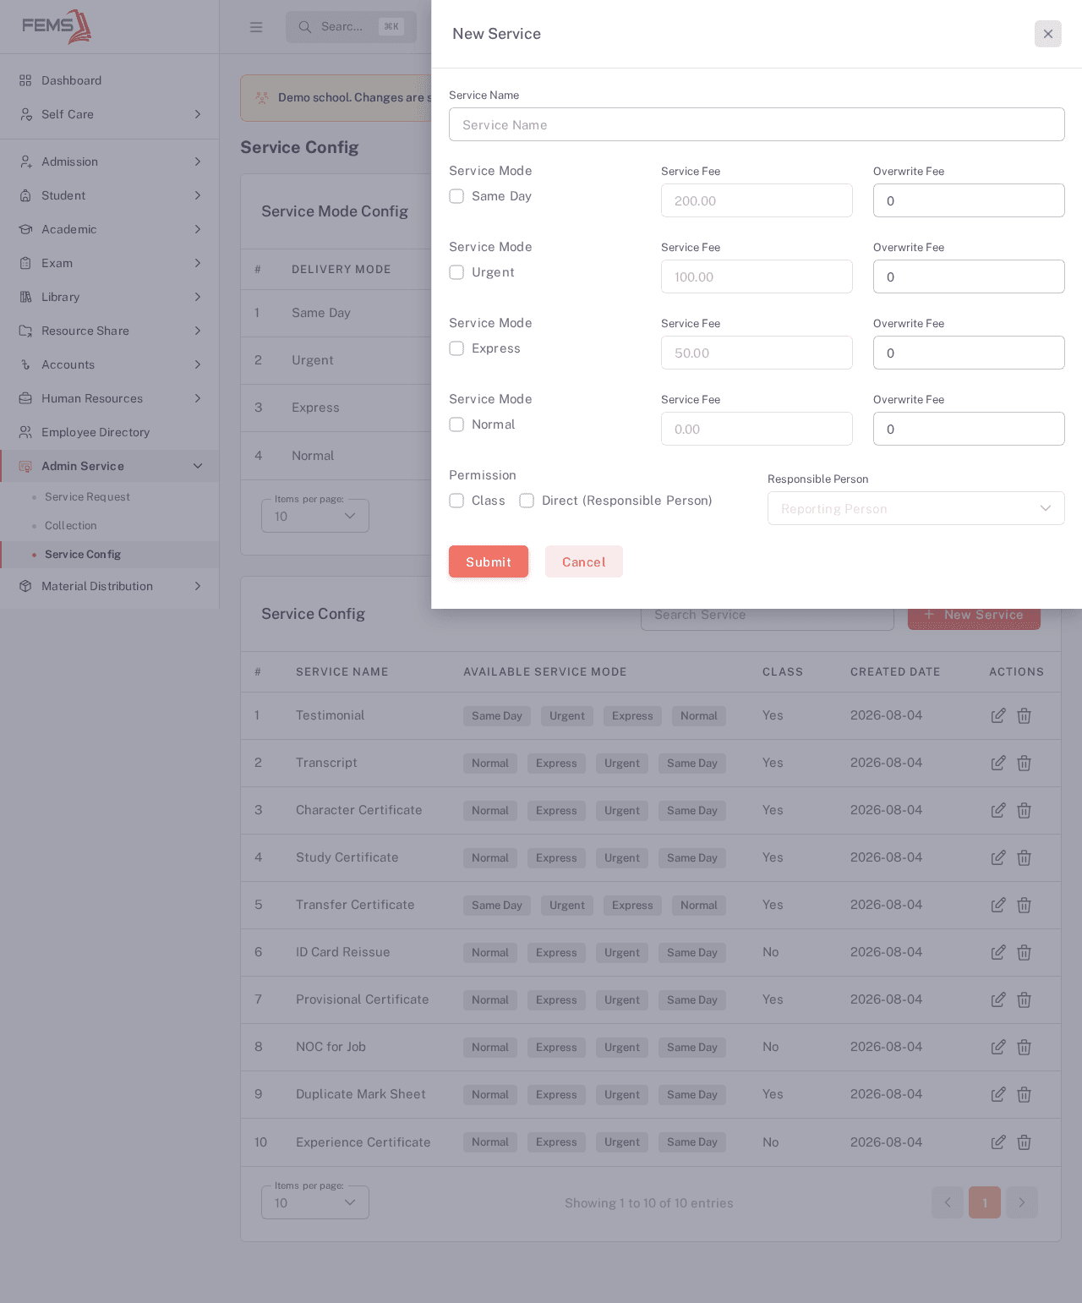Edit the Study Certificate service
This screenshot has width=1082, height=1303.
pos(998,857)
